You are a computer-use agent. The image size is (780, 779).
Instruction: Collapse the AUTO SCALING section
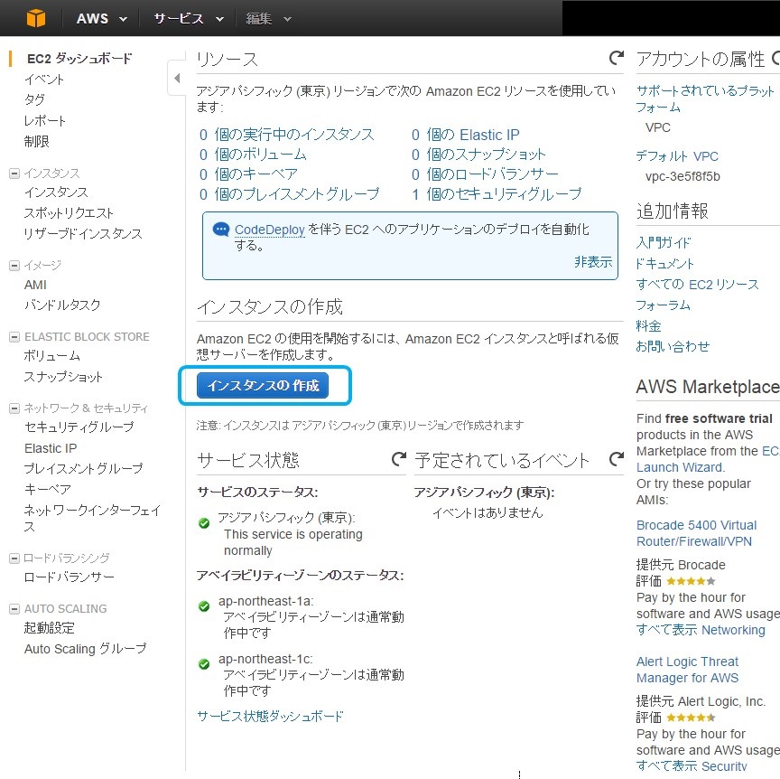pos(14,609)
